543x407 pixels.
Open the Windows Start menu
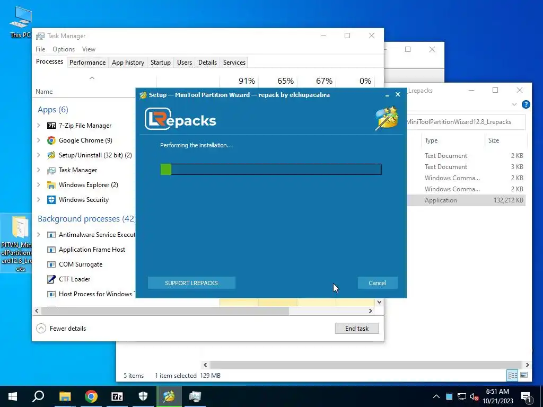pyautogui.click(x=13, y=396)
